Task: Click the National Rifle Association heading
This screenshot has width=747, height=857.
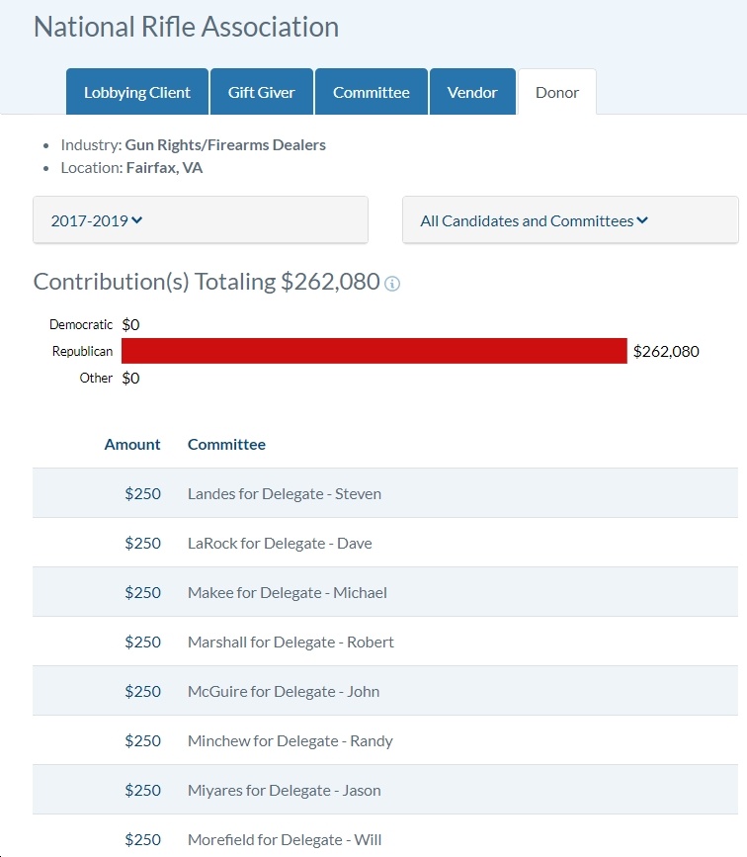Action: tap(187, 27)
